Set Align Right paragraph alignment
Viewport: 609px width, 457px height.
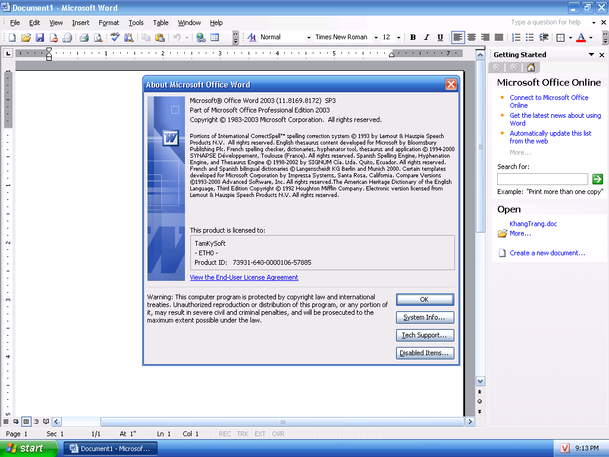click(485, 37)
